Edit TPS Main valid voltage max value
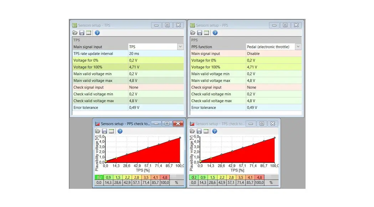The height and width of the screenshot is (207, 374). tap(156, 80)
